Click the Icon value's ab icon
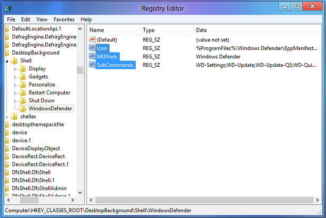 click(x=92, y=48)
